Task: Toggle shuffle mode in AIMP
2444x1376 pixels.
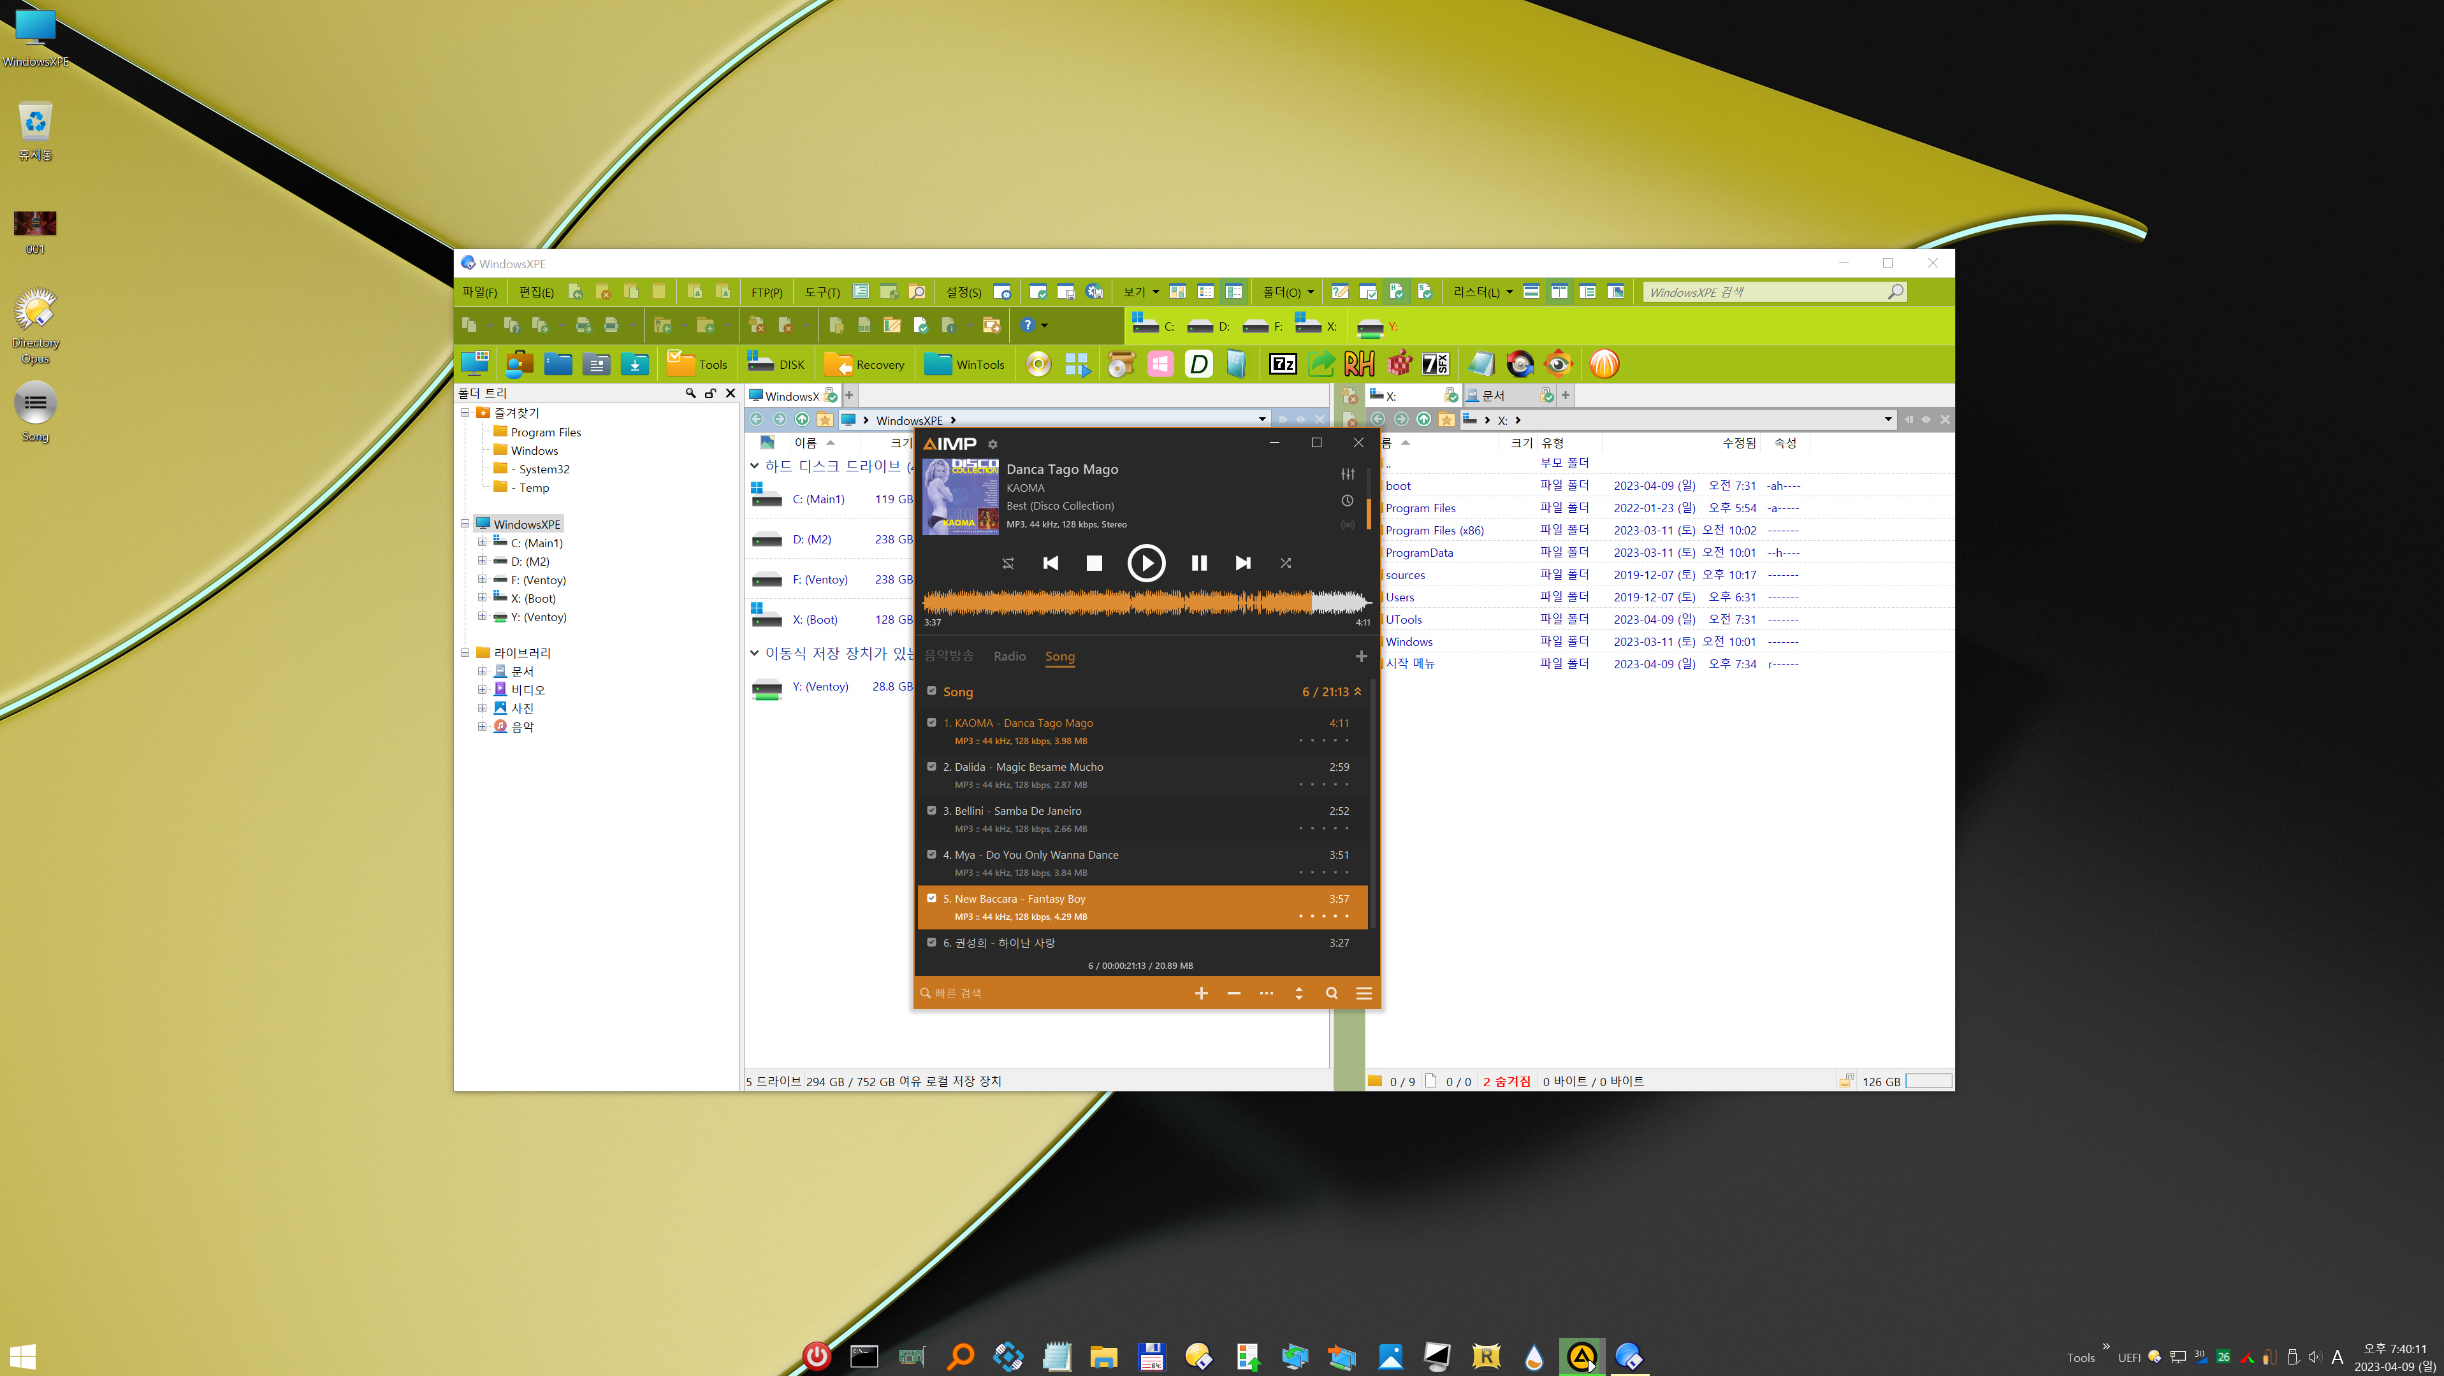Action: [x=1286, y=563]
